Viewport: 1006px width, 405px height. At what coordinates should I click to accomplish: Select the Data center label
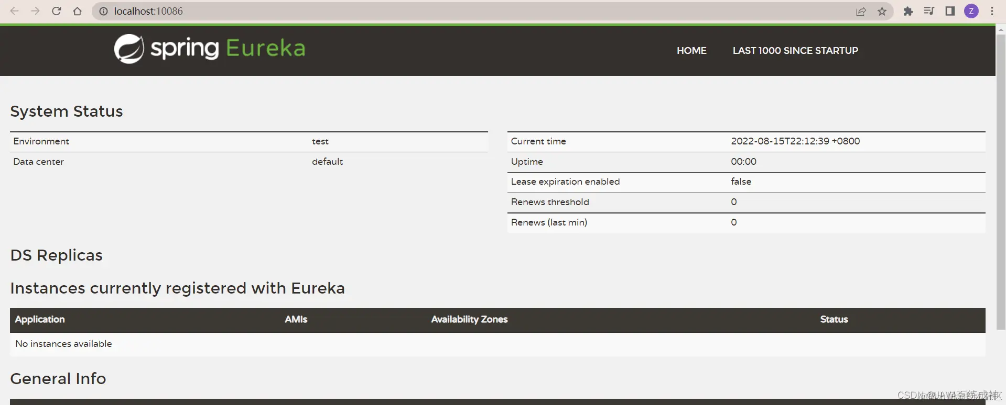[38, 162]
